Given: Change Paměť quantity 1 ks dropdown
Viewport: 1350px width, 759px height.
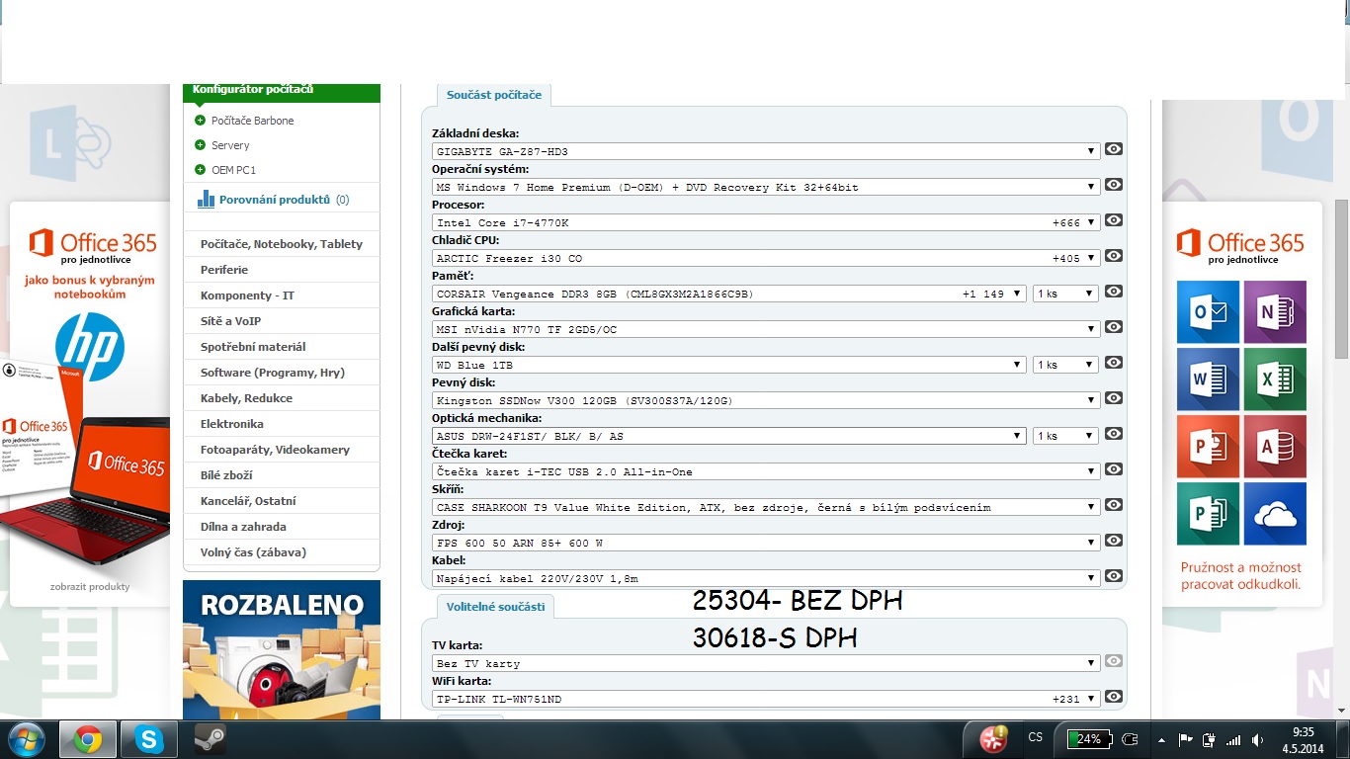Looking at the screenshot, I should (1065, 294).
